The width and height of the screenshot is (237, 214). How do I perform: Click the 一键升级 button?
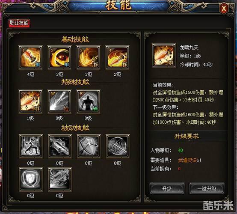(x=207, y=188)
